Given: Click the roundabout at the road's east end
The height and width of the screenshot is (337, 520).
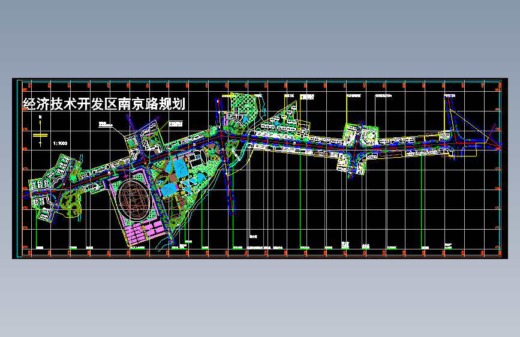Looking at the screenshot, I should (x=457, y=143).
